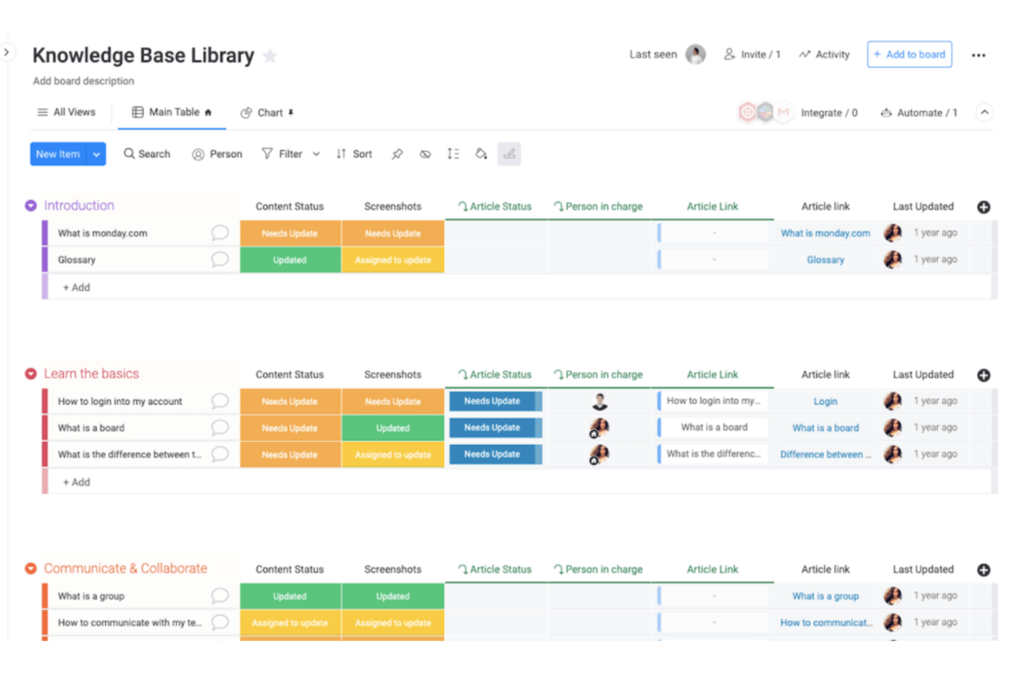The width and height of the screenshot is (1012, 675).
Task: Open the conversation bubble for Glossary
Action: (x=219, y=259)
